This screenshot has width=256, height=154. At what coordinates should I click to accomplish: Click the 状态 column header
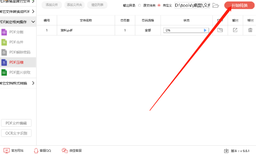187,20
